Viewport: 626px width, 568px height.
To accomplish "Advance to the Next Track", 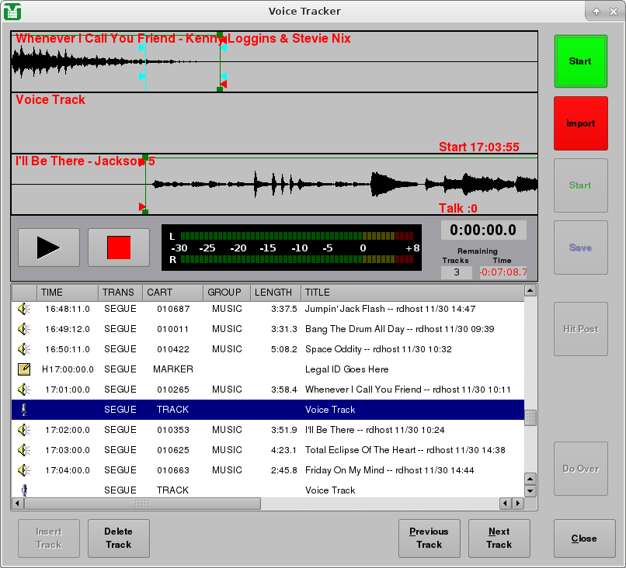I will (x=499, y=538).
